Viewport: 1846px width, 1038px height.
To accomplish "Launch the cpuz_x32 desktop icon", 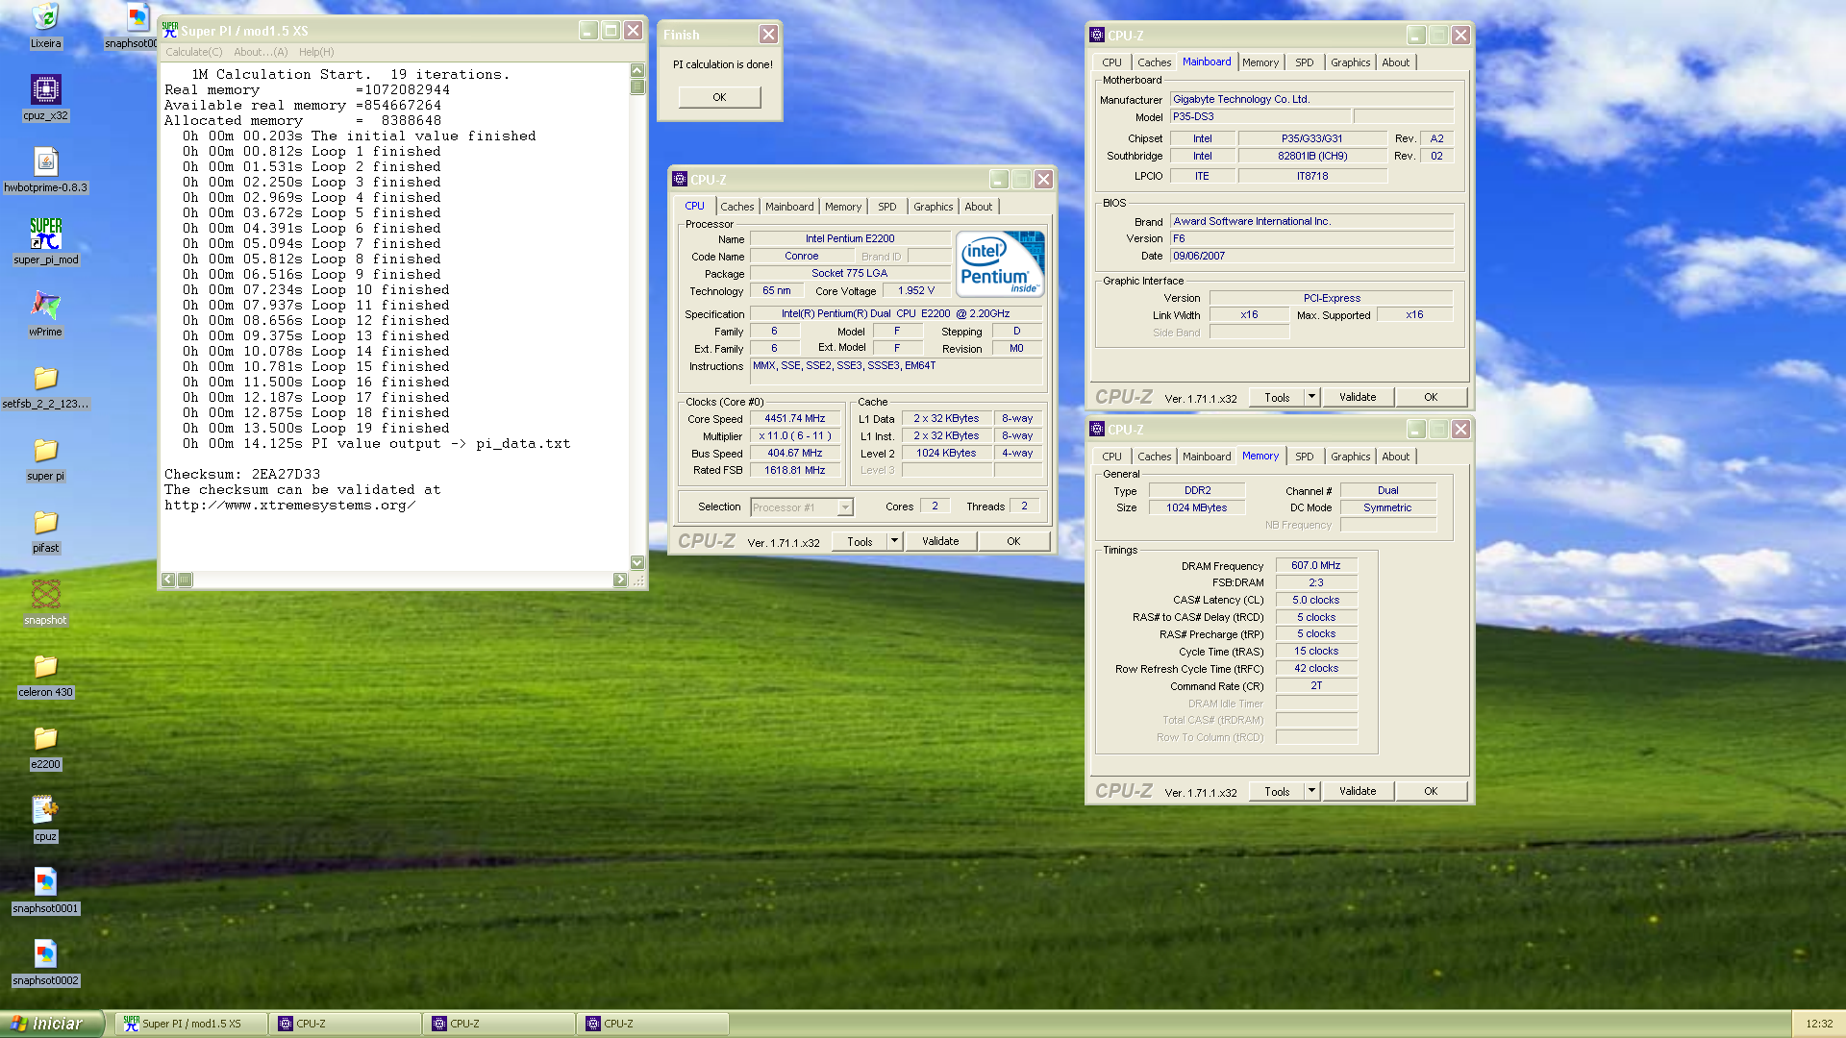I will (45, 98).
